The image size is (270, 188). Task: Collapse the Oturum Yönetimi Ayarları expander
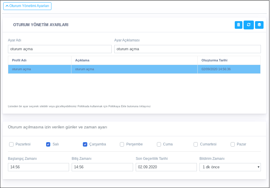(x=27, y=6)
